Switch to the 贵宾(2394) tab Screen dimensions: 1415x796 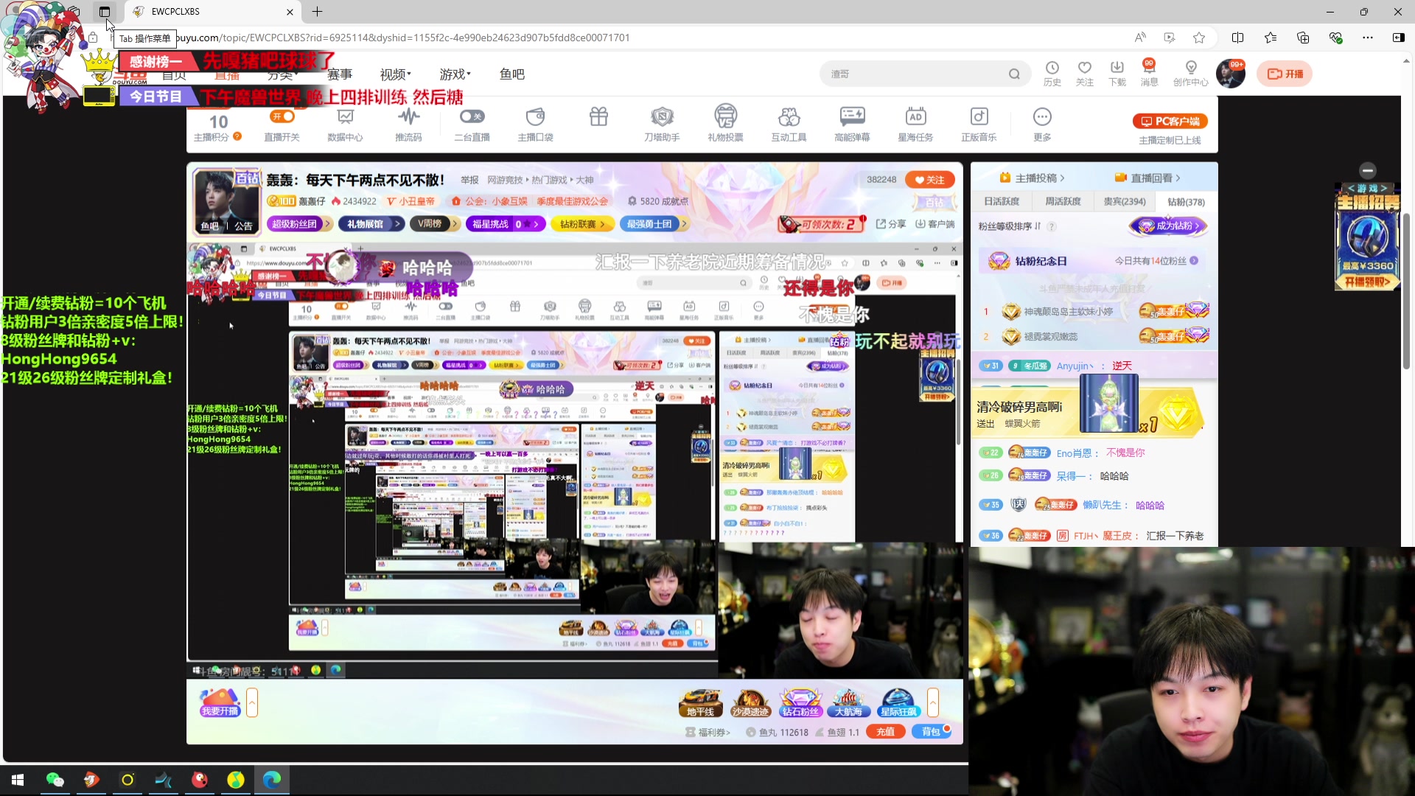point(1124,200)
